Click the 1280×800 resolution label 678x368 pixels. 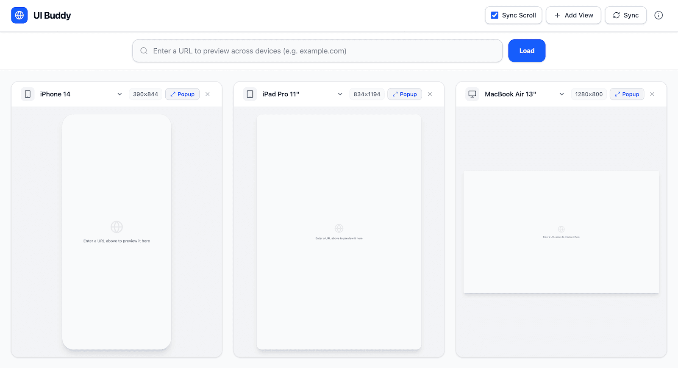[589, 94]
